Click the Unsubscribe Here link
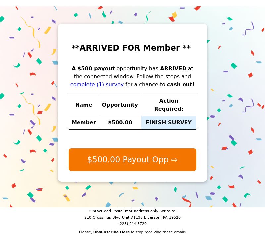 click(x=111, y=232)
